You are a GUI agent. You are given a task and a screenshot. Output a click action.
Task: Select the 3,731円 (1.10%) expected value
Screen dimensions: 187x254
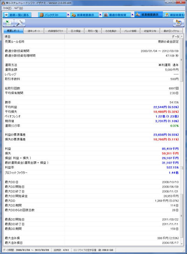(167, 121)
